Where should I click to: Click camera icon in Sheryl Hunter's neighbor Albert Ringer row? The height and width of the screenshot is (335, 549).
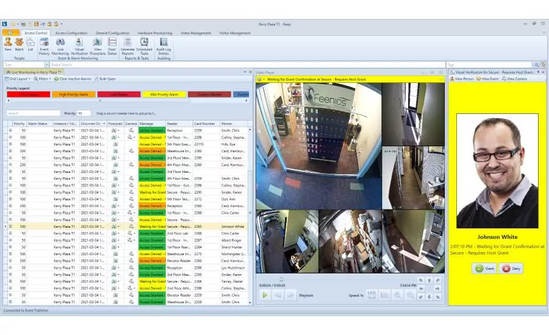point(131,240)
